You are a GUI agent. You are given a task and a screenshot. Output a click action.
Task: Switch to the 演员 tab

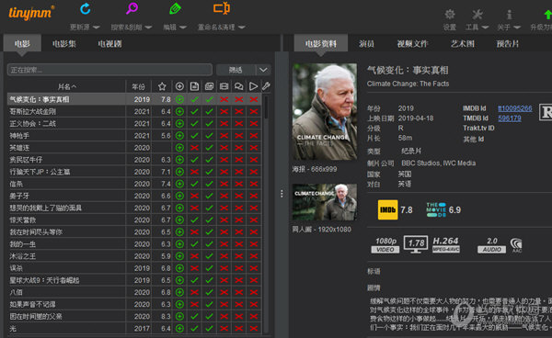pos(366,43)
